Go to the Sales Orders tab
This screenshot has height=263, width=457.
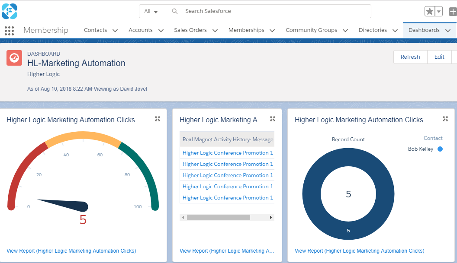point(190,30)
